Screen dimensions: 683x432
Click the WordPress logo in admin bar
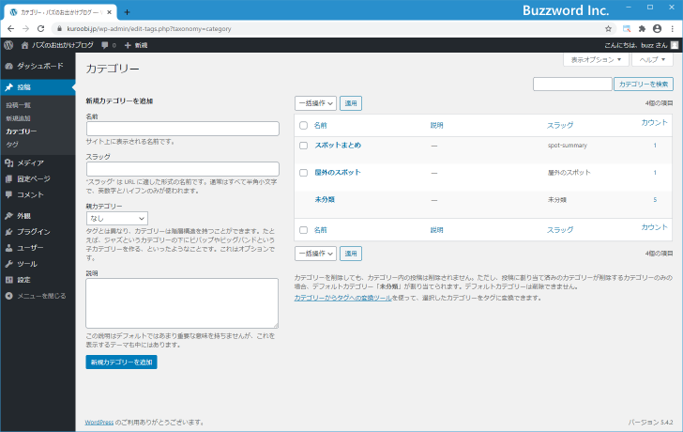coord(8,45)
